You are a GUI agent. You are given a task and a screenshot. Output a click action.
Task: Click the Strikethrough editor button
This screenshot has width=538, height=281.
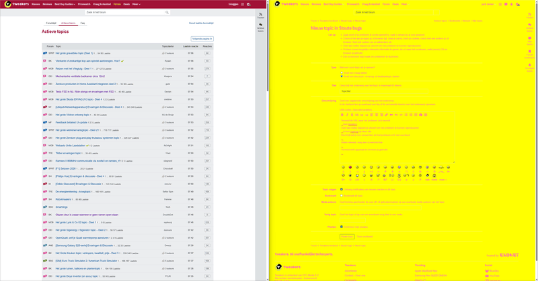tap(352, 115)
